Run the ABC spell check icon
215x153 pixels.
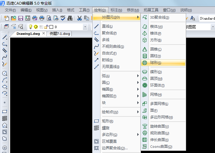click(63, 18)
